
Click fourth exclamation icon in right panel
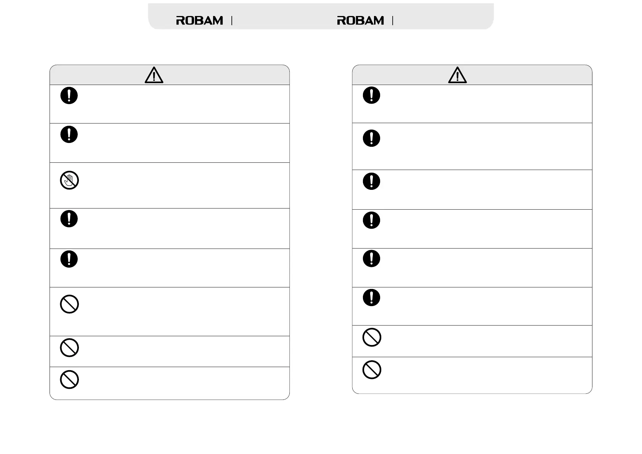[x=371, y=220]
